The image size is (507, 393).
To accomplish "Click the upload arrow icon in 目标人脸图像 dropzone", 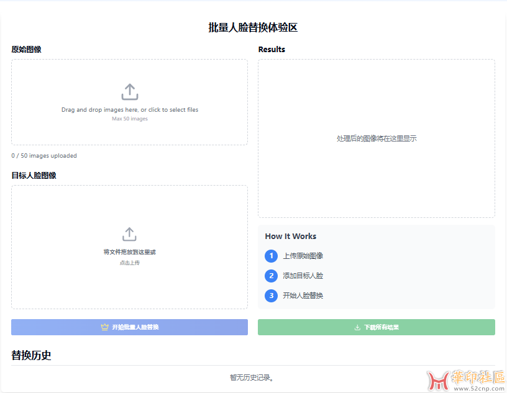I will pos(129,234).
